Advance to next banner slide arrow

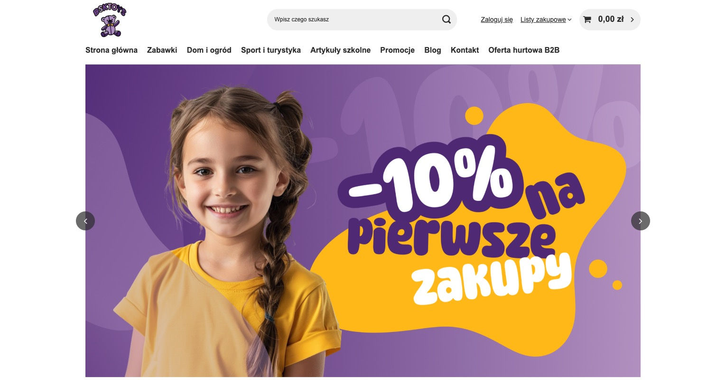point(640,221)
